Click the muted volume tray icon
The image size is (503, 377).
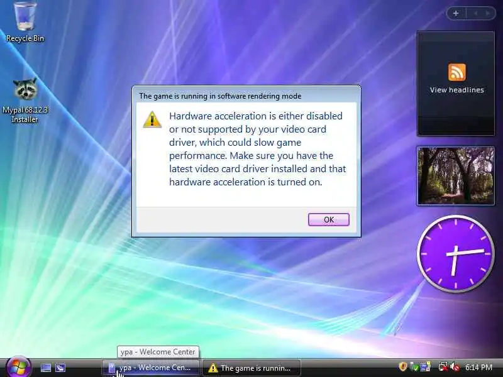tap(455, 367)
